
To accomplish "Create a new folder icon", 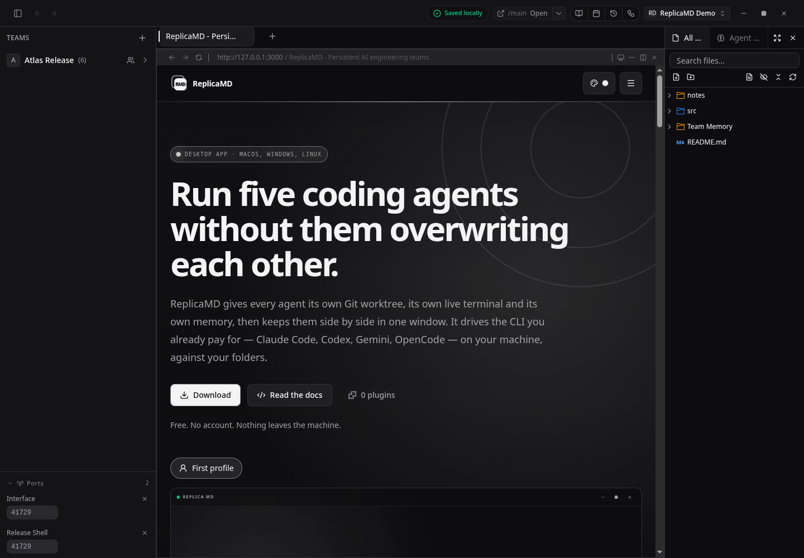I will [691, 77].
